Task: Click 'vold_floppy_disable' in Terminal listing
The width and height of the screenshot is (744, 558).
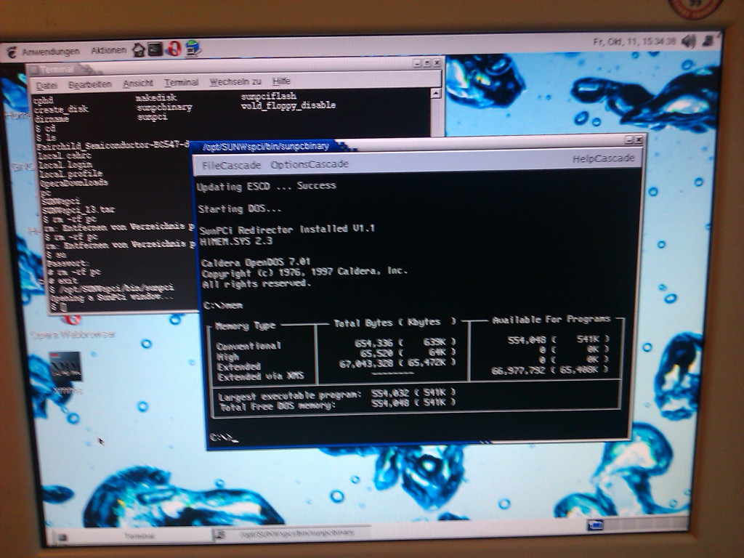Action: 288,105
